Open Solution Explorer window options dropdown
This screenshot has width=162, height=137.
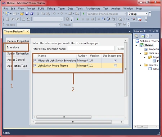tap(150, 31)
